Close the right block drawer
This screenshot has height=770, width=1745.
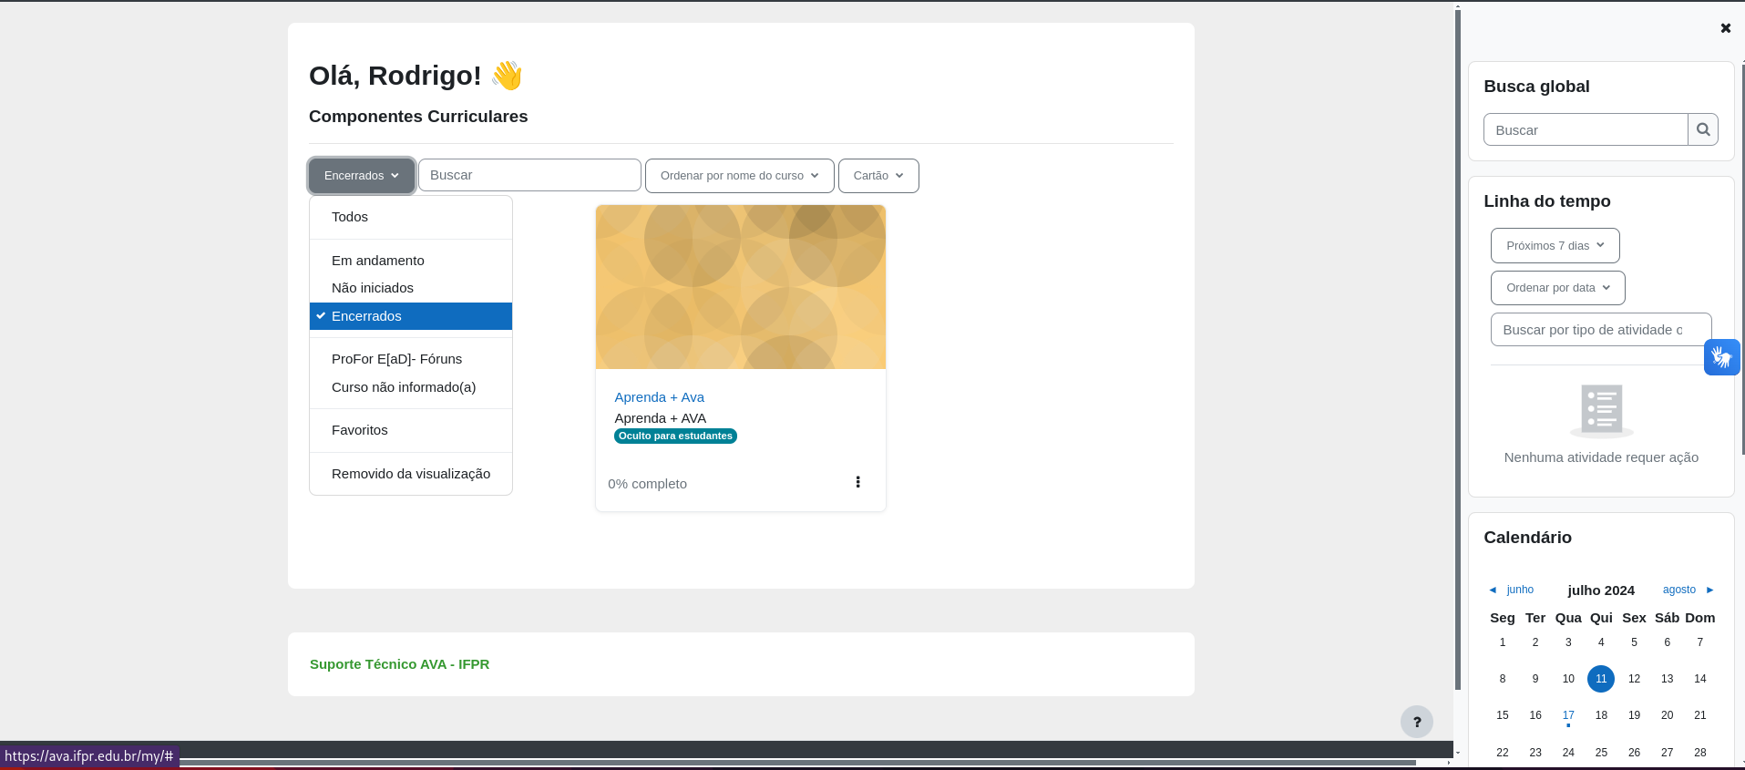click(x=1725, y=28)
